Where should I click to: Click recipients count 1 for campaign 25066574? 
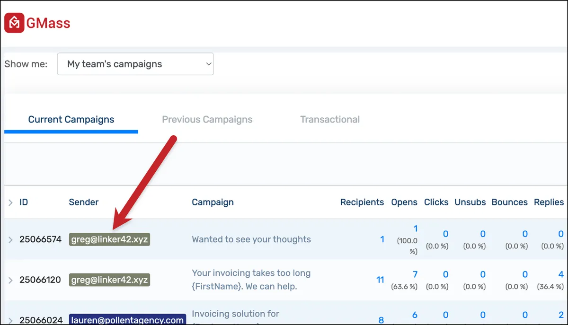[x=382, y=239]
